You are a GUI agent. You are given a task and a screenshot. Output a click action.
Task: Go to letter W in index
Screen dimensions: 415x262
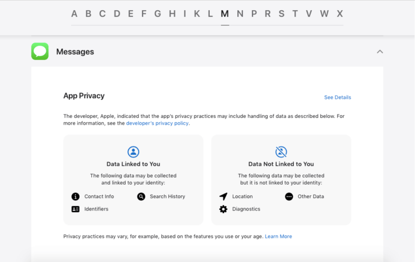click(325, 14)
